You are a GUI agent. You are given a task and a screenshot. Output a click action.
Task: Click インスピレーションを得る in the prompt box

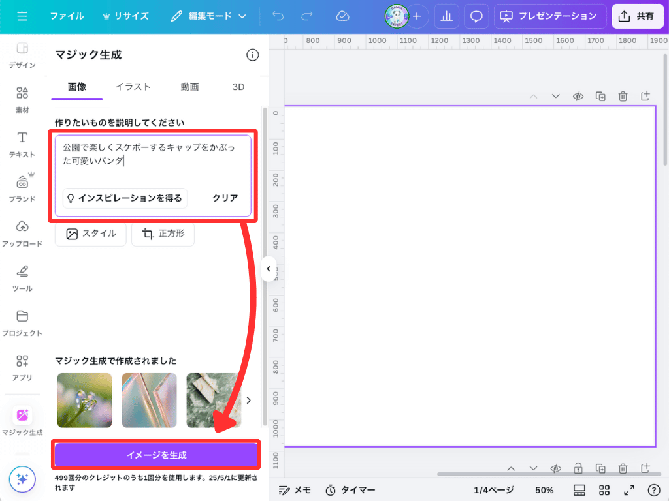coord(125,198)
